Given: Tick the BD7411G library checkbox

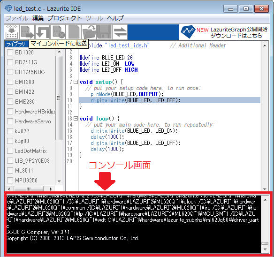Looking at the screenshot, I should 10,62.
